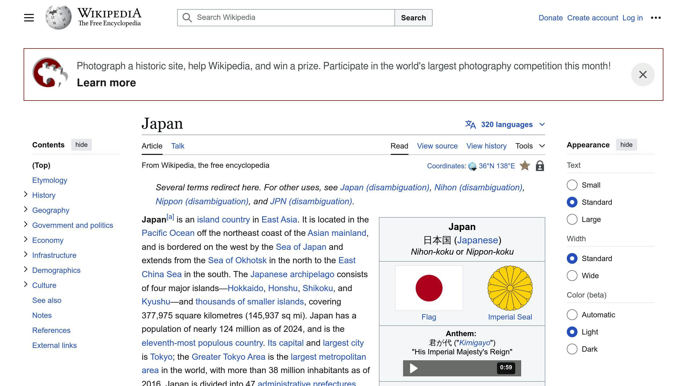This screenshot has width=687, height=386.
Task: Jump to (Top) in contents
Action: pyautogui.click(x=41, y=165)
